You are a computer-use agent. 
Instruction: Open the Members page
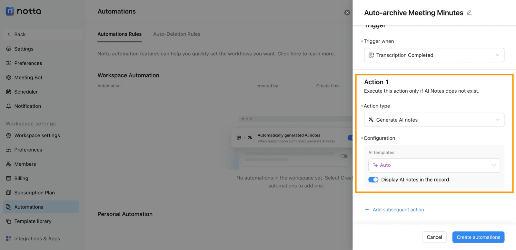pos(41,164)
